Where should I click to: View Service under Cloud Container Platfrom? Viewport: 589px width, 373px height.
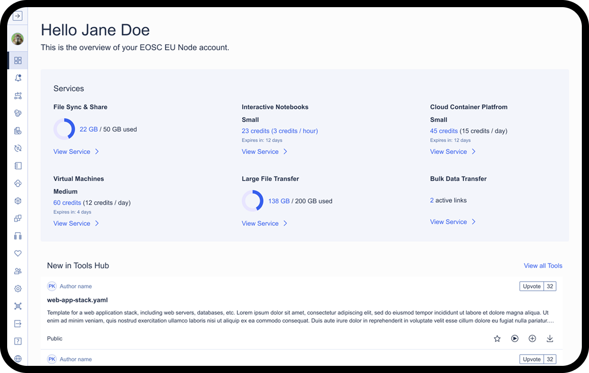(453, 152)
